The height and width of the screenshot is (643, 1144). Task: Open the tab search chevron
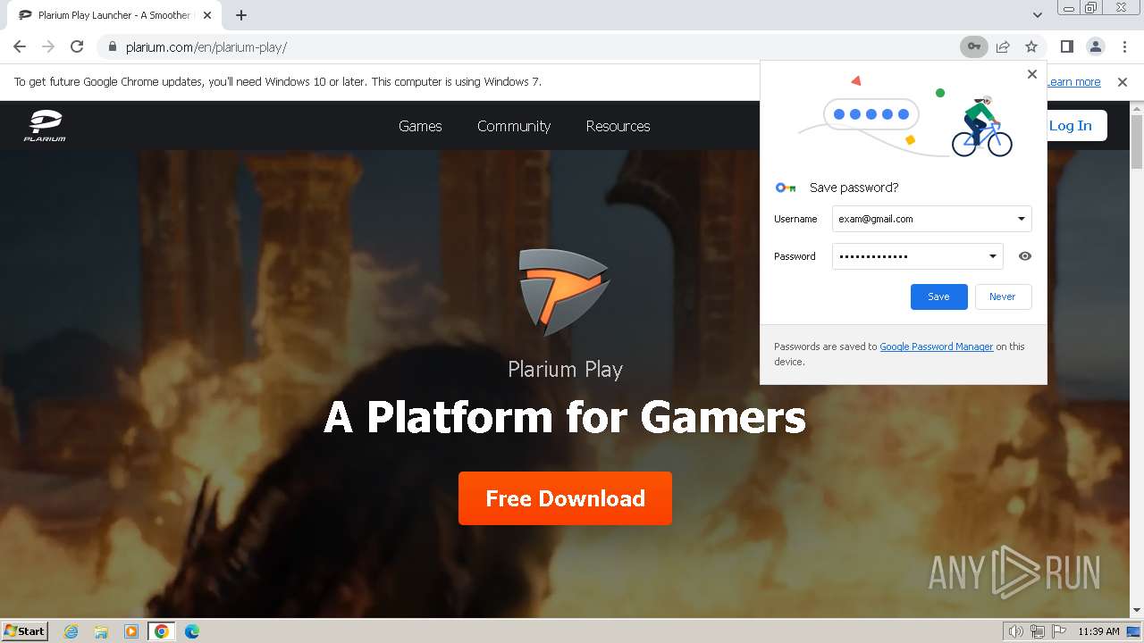click(1037, 15)
